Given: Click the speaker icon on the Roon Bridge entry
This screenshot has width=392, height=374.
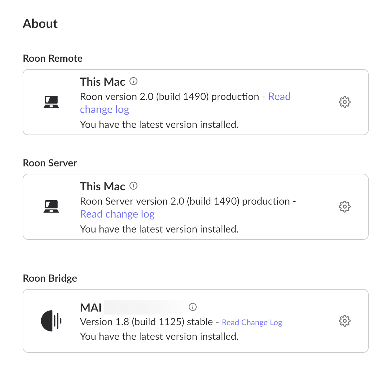Looking at the screenshot, I should [52, 321].
